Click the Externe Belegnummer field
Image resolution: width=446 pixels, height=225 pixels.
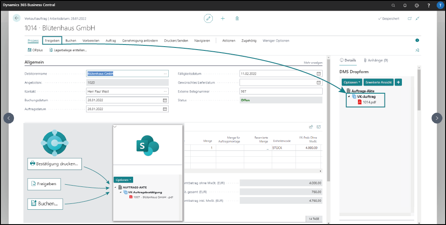pyautogui.click(x=281, y=91)
